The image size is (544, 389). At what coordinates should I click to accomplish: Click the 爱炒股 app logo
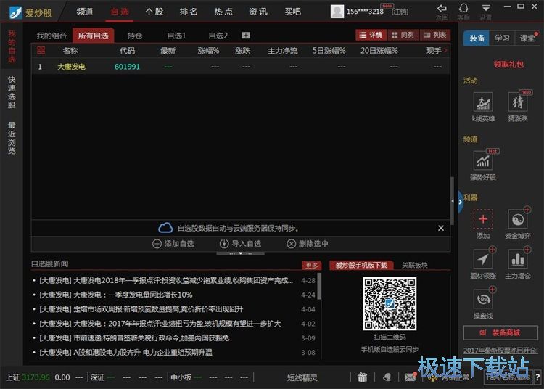pyautogui.click(x=31, y=12)
